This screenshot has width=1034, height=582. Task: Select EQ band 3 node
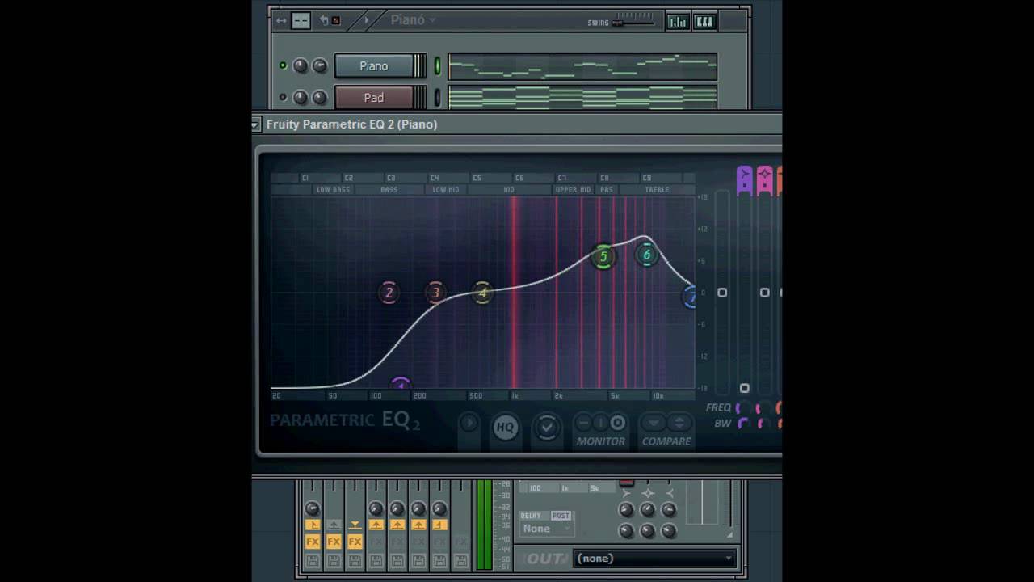click(435, 293)
